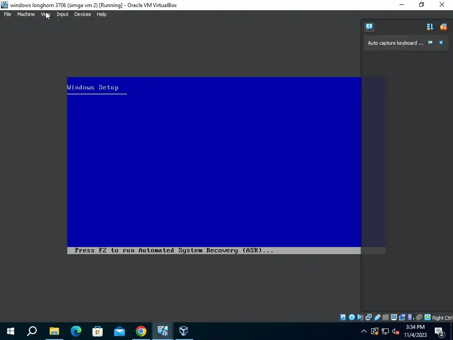Image resolution: width=453 pixels, height=340 pixels.
Task: Open Windows Action Center notifications
Action: tap(439, 331)
